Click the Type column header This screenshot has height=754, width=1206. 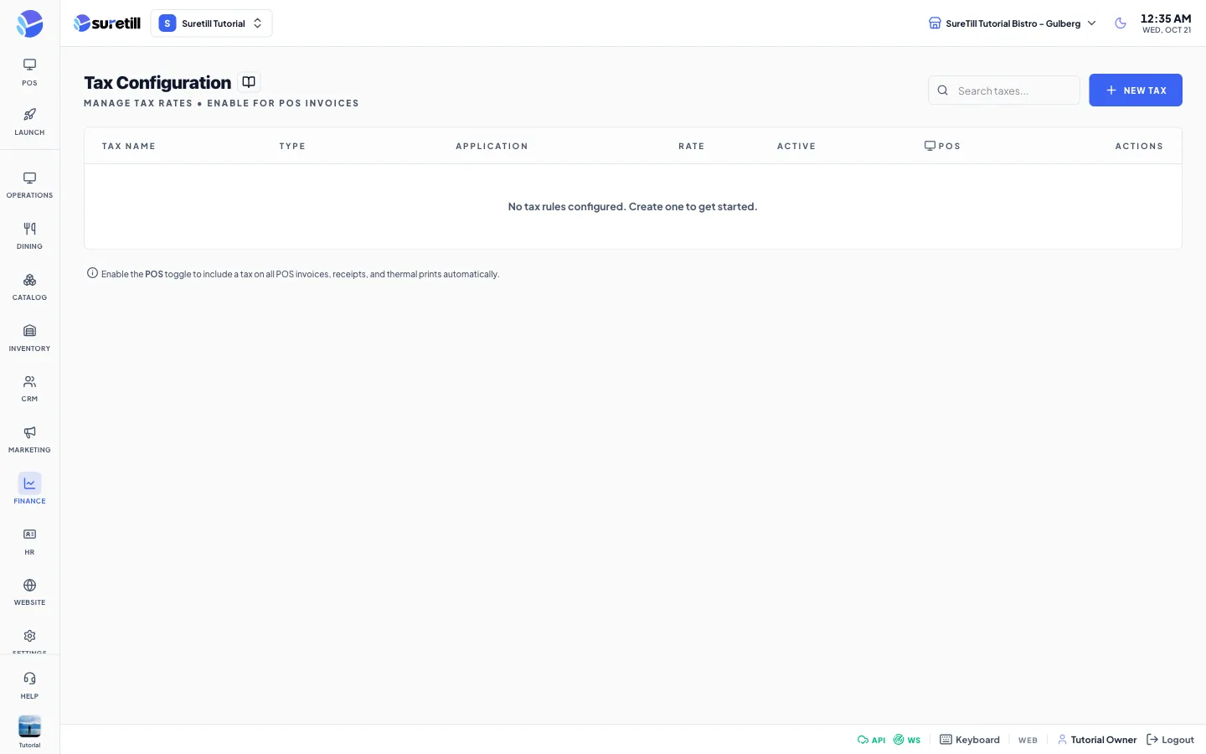click(292, 146)
